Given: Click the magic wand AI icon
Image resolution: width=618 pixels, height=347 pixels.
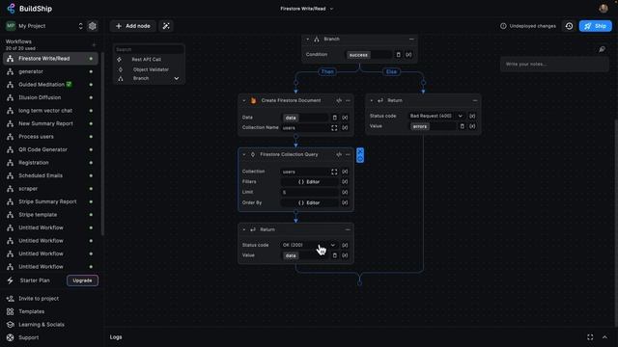Looking at the screenshot, I should (166, 26).
